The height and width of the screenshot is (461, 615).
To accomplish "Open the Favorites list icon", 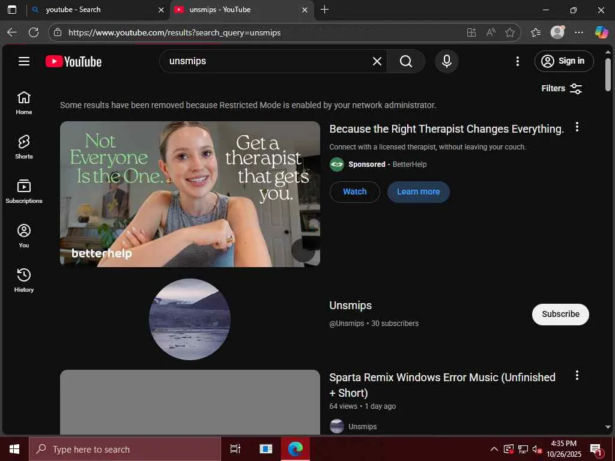I will pyautogui.click(x=536, y=32).
